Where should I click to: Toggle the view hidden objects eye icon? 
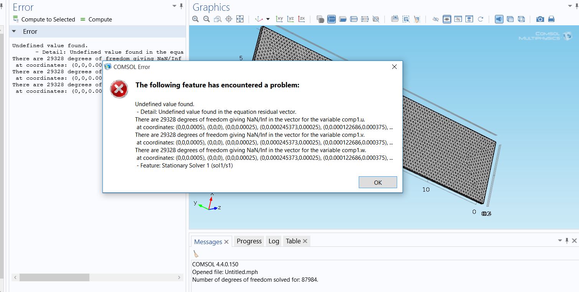[447, 19]
